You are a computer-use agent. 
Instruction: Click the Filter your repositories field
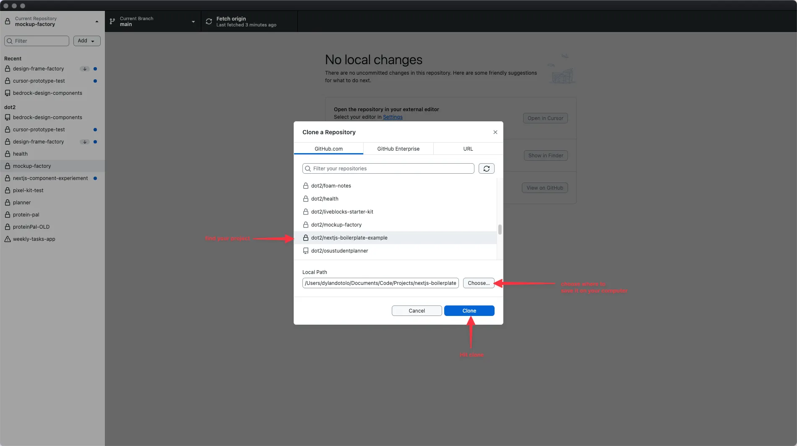click(x=388, y=169)
